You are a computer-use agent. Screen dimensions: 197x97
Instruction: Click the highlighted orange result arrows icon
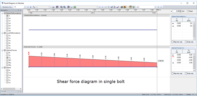(x=125, y=7)
